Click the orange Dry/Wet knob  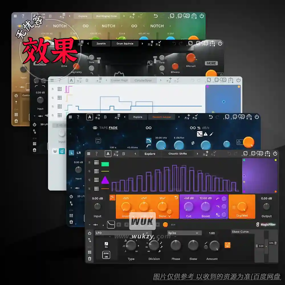pyautogui.click(x=242, y=207)
